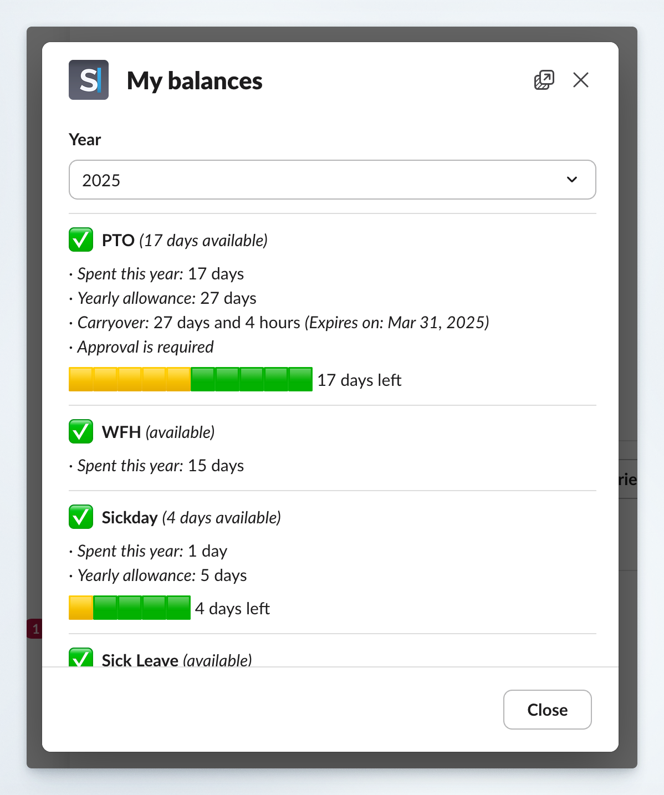Click the PTO progress bar
The height and width of the screenshot is (795, 664).
(191, 379)
